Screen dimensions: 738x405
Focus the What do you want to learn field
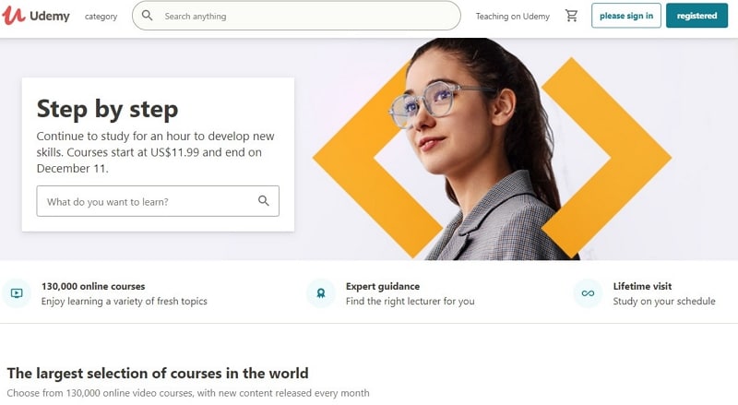[x=158, y=201]
